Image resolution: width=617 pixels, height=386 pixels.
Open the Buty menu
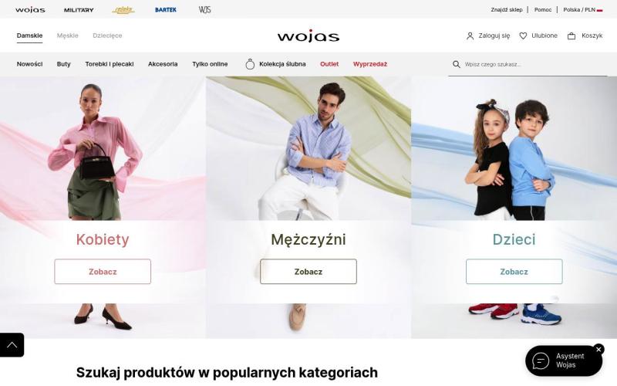(64, 64)
